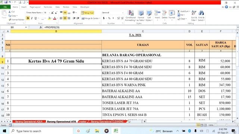Open the File tab
Screen dimensions: 239x134
pos(5,7)
